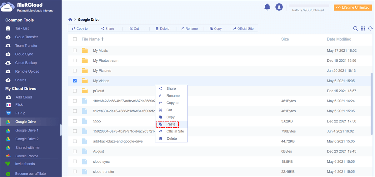Choose Share in context menu
Image resolution: width=375 pixels, height=177 pixels.
click(x=171, y=88)
